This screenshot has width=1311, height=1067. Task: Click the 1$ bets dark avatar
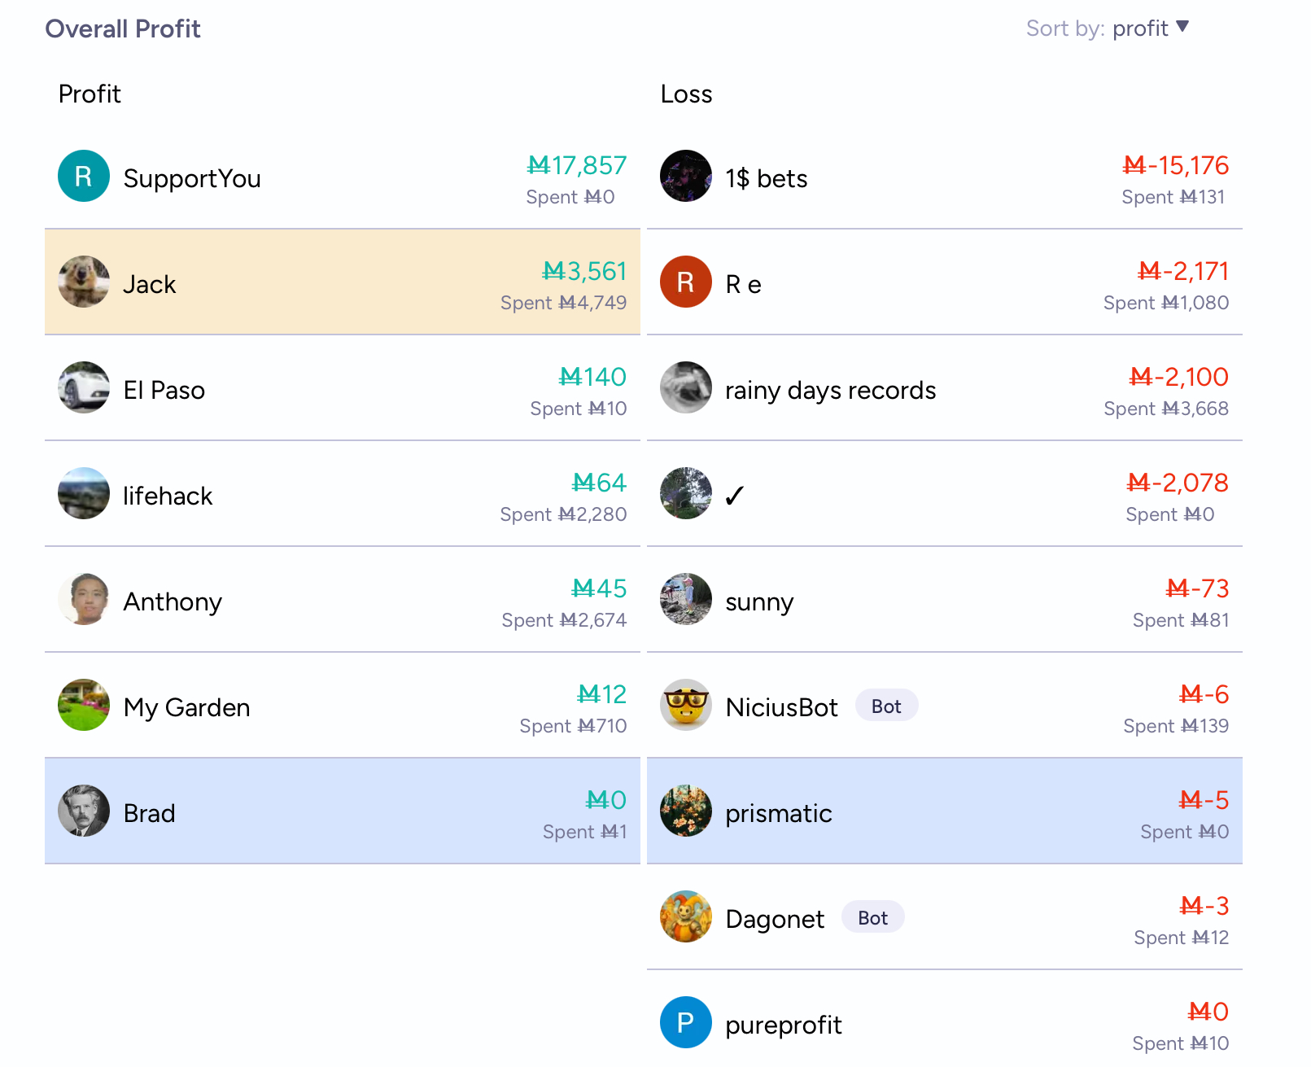[x=686, y=176]
